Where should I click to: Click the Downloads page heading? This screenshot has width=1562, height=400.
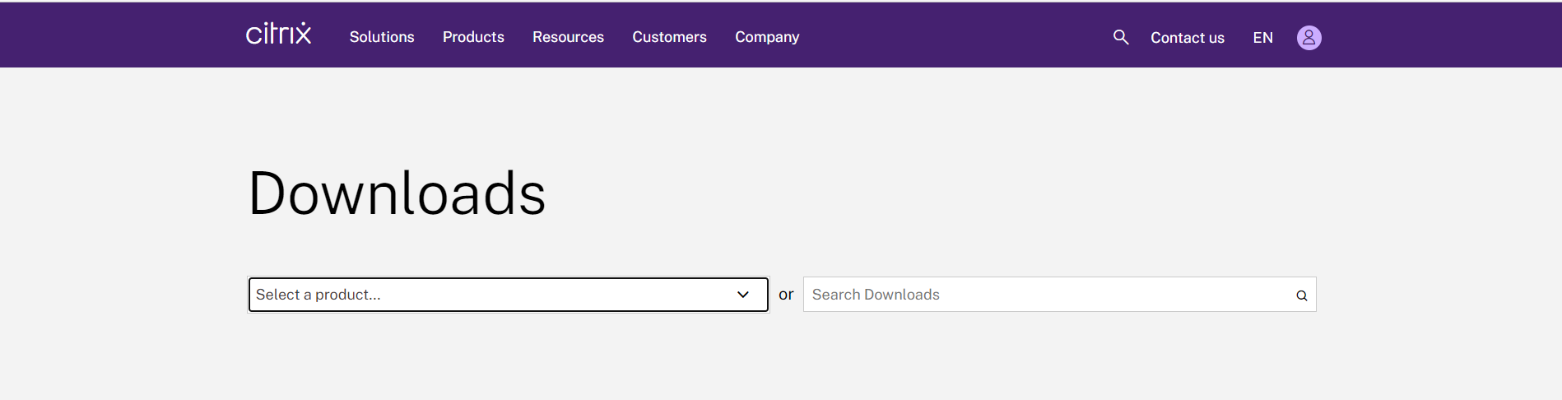pos(397,194)
